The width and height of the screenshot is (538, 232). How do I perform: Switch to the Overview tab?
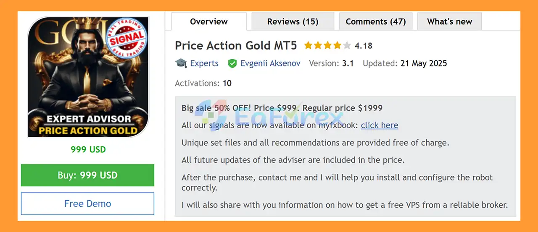click(x=209, y=22)
